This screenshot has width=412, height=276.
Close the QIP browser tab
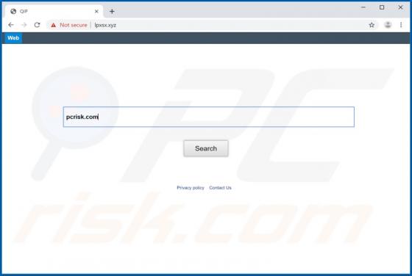[96, 11]
